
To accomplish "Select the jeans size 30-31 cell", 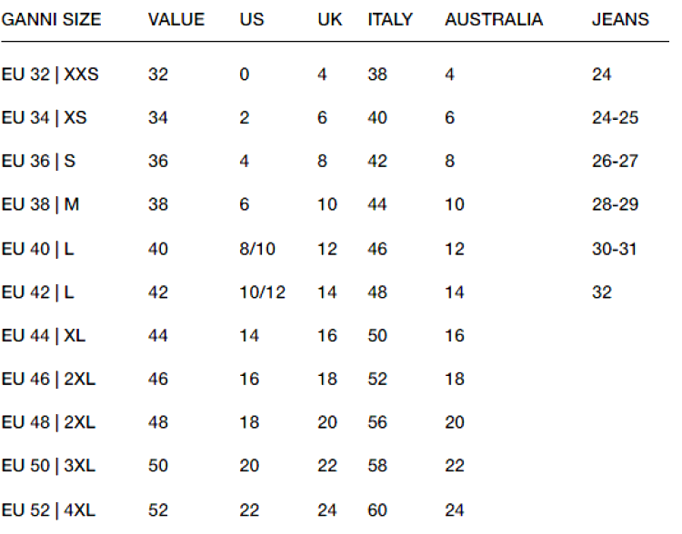I will click(615, 249).
